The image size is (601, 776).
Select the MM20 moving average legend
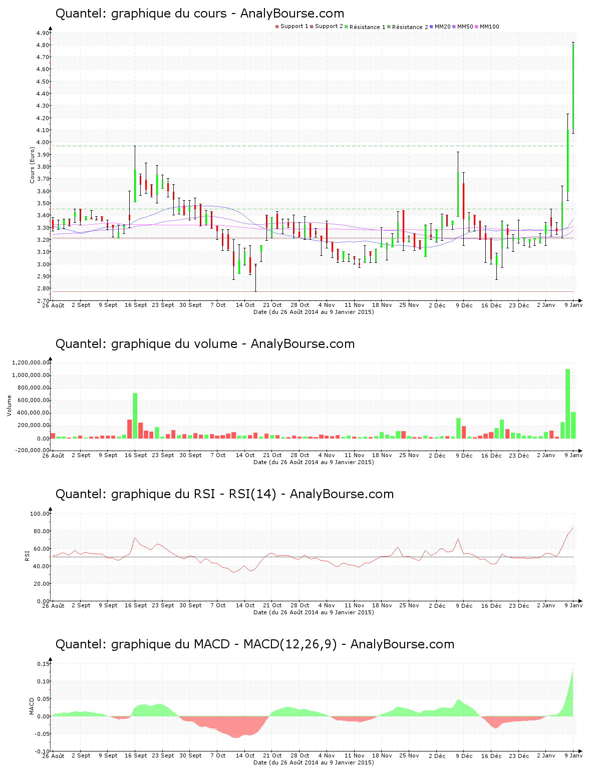tap(440, 27)
